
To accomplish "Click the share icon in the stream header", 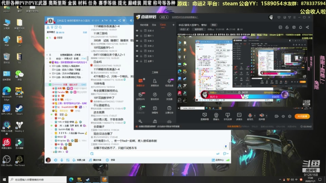I will tap(307, 27).
